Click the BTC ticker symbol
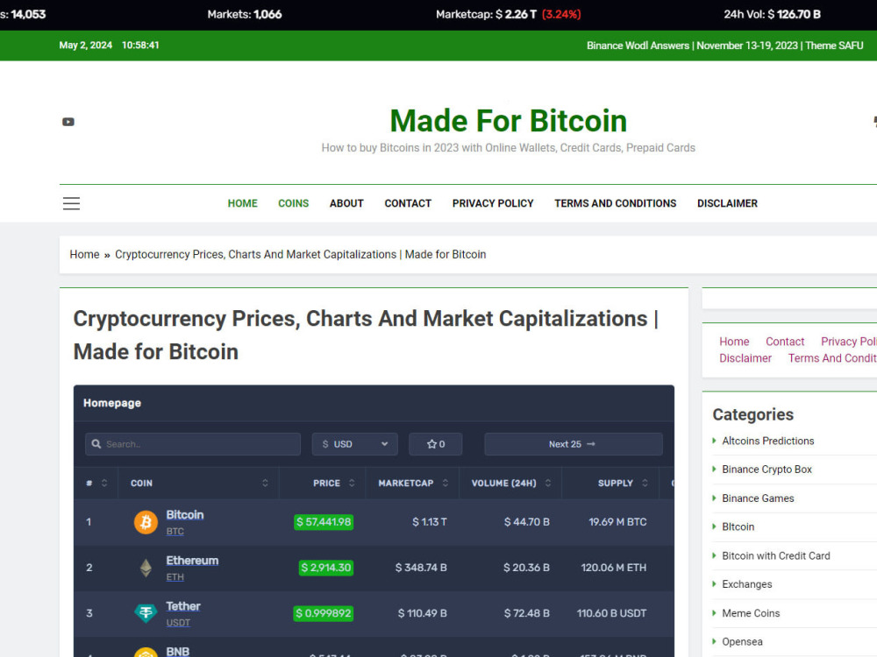The height and width of the screenshot is (657, 877). coord(175,532)
